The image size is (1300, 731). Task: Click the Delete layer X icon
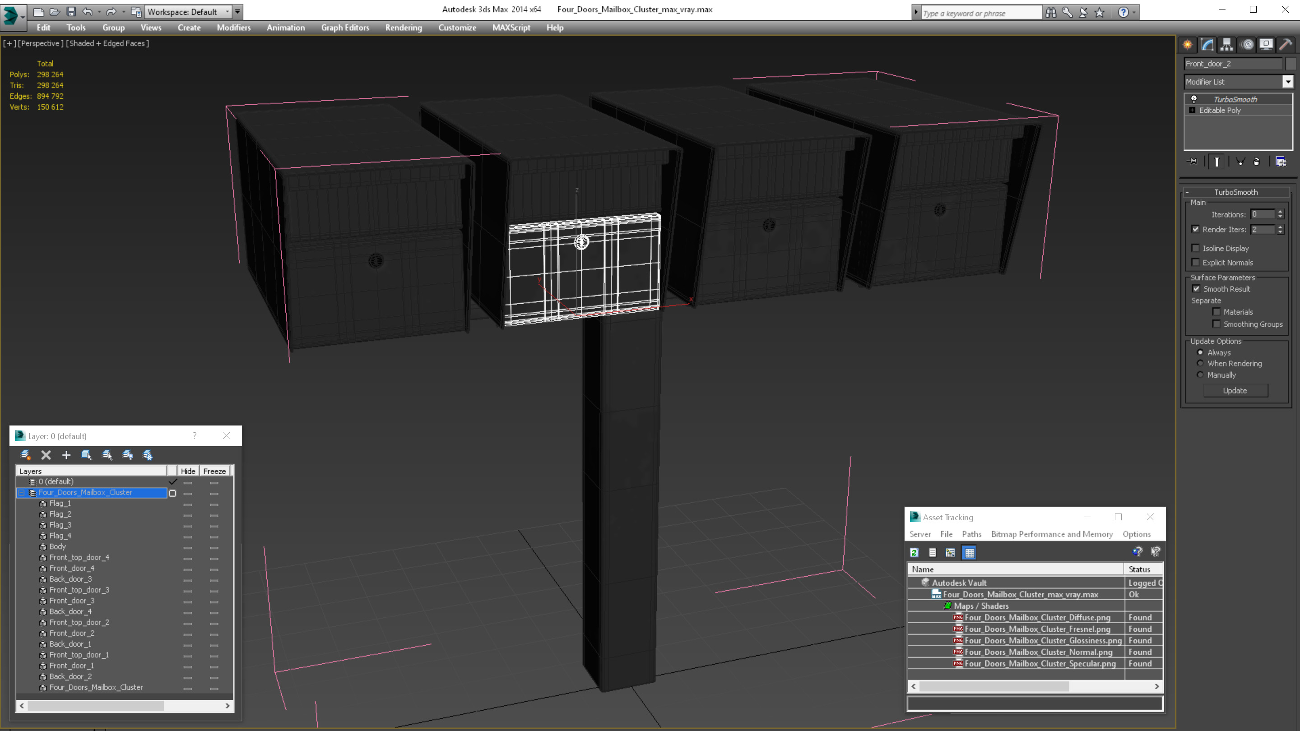coord(46,455)
